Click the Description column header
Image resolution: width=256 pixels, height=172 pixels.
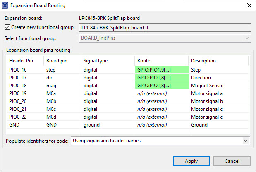[218, 61]
